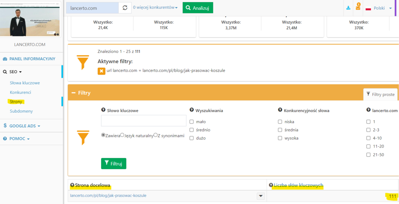Open the Polski language dropdown

(379, 8)
